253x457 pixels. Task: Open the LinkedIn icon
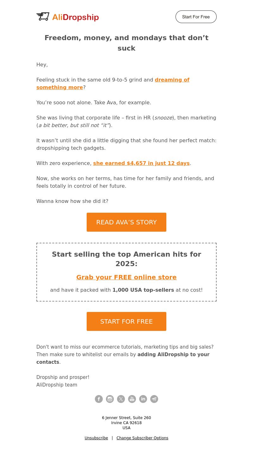(143, 399)
